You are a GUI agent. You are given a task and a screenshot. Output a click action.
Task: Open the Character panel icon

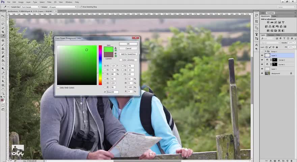[256, 45]
